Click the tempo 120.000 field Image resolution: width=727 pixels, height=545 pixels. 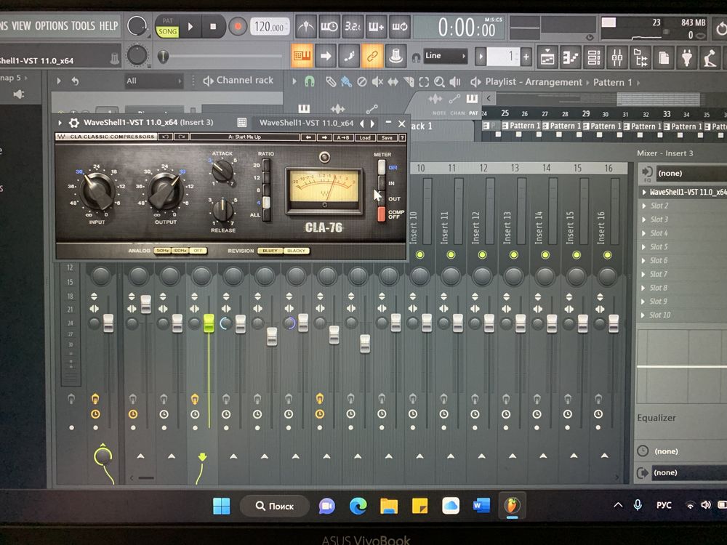point(269,27)
